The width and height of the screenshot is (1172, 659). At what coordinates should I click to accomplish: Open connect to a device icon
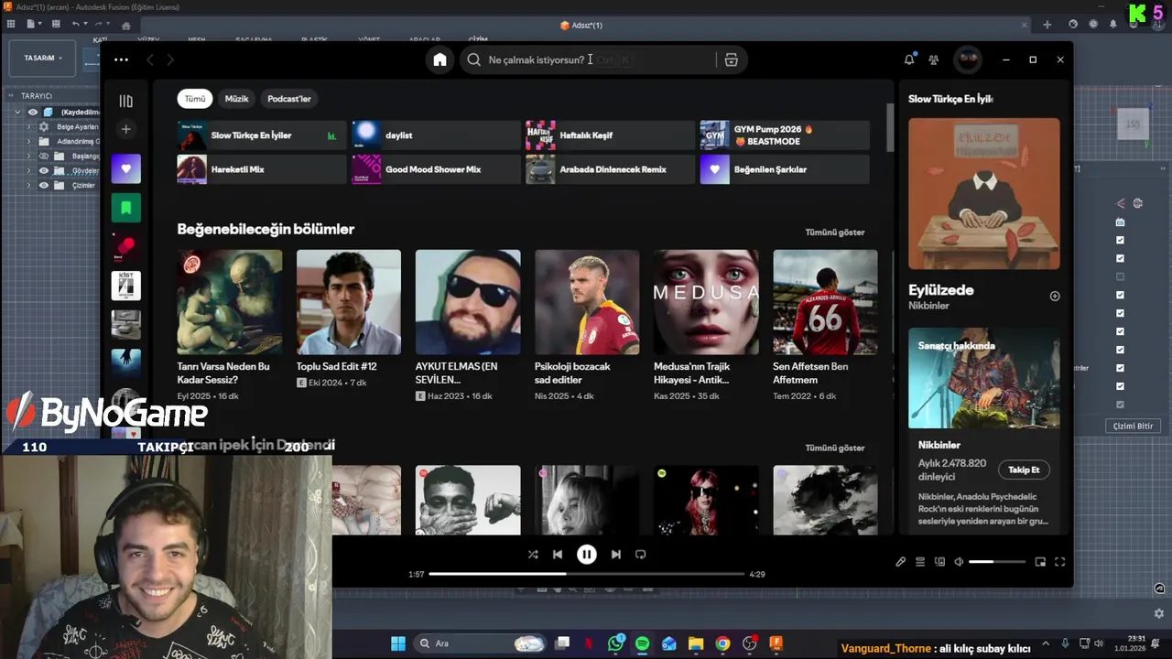pyautogui.click(x=939, y=562)
